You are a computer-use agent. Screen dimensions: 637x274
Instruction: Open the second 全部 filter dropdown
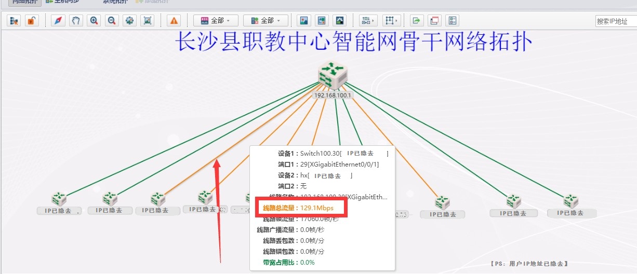266,21
